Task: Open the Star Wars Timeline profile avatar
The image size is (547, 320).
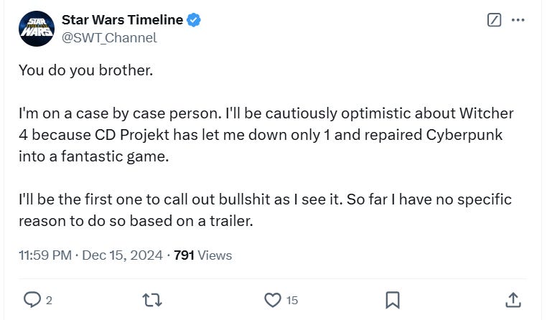Action: pos(37,29)
